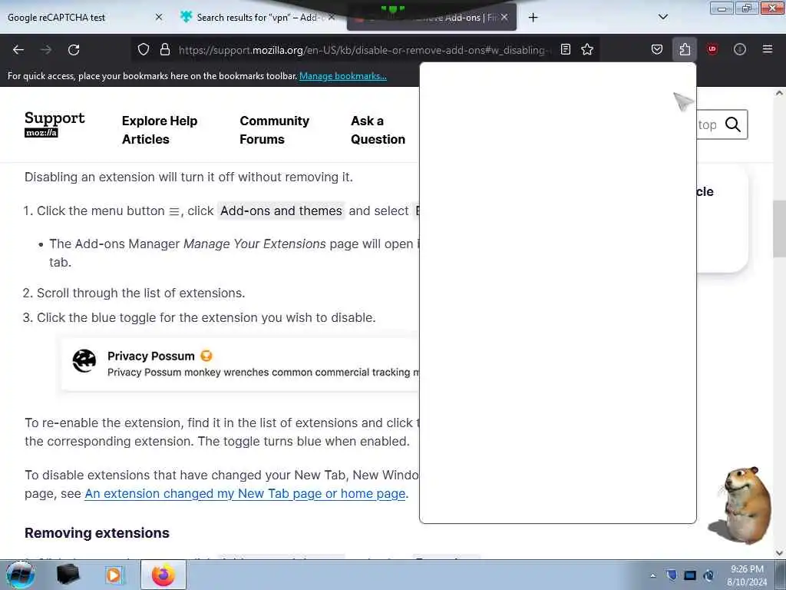
Task: Close the Google reCAPTCHA test tab
Action: (x=158, y=18)
